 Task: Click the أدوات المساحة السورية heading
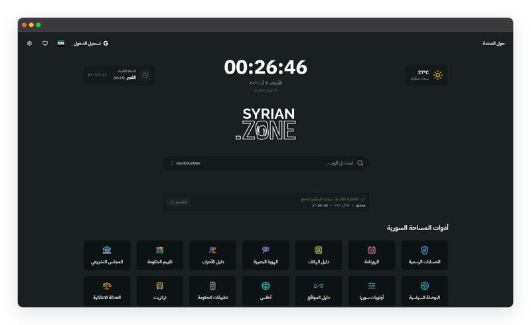(x=417, y=227)
